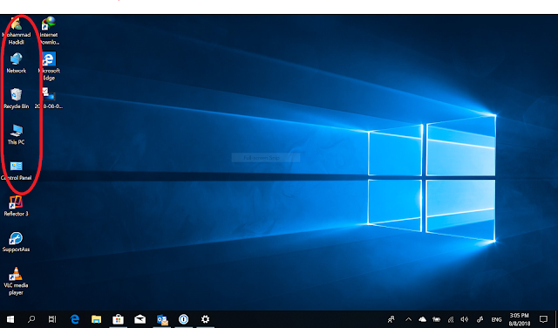Open Task View from the taskbar

click(52, 319)
